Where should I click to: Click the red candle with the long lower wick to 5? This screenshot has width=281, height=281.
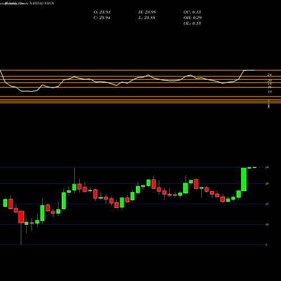pyautogui.click(x=21, y=217)
